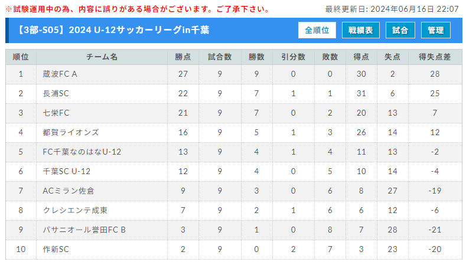Image resolution: width=466 pixels, height=265 pixels.
Task: Select the 全順位 tab
Action: [317, 30]
